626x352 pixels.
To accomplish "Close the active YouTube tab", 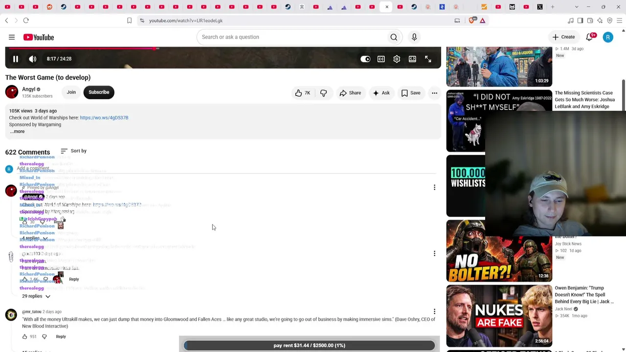I will [x=387, y=7].
